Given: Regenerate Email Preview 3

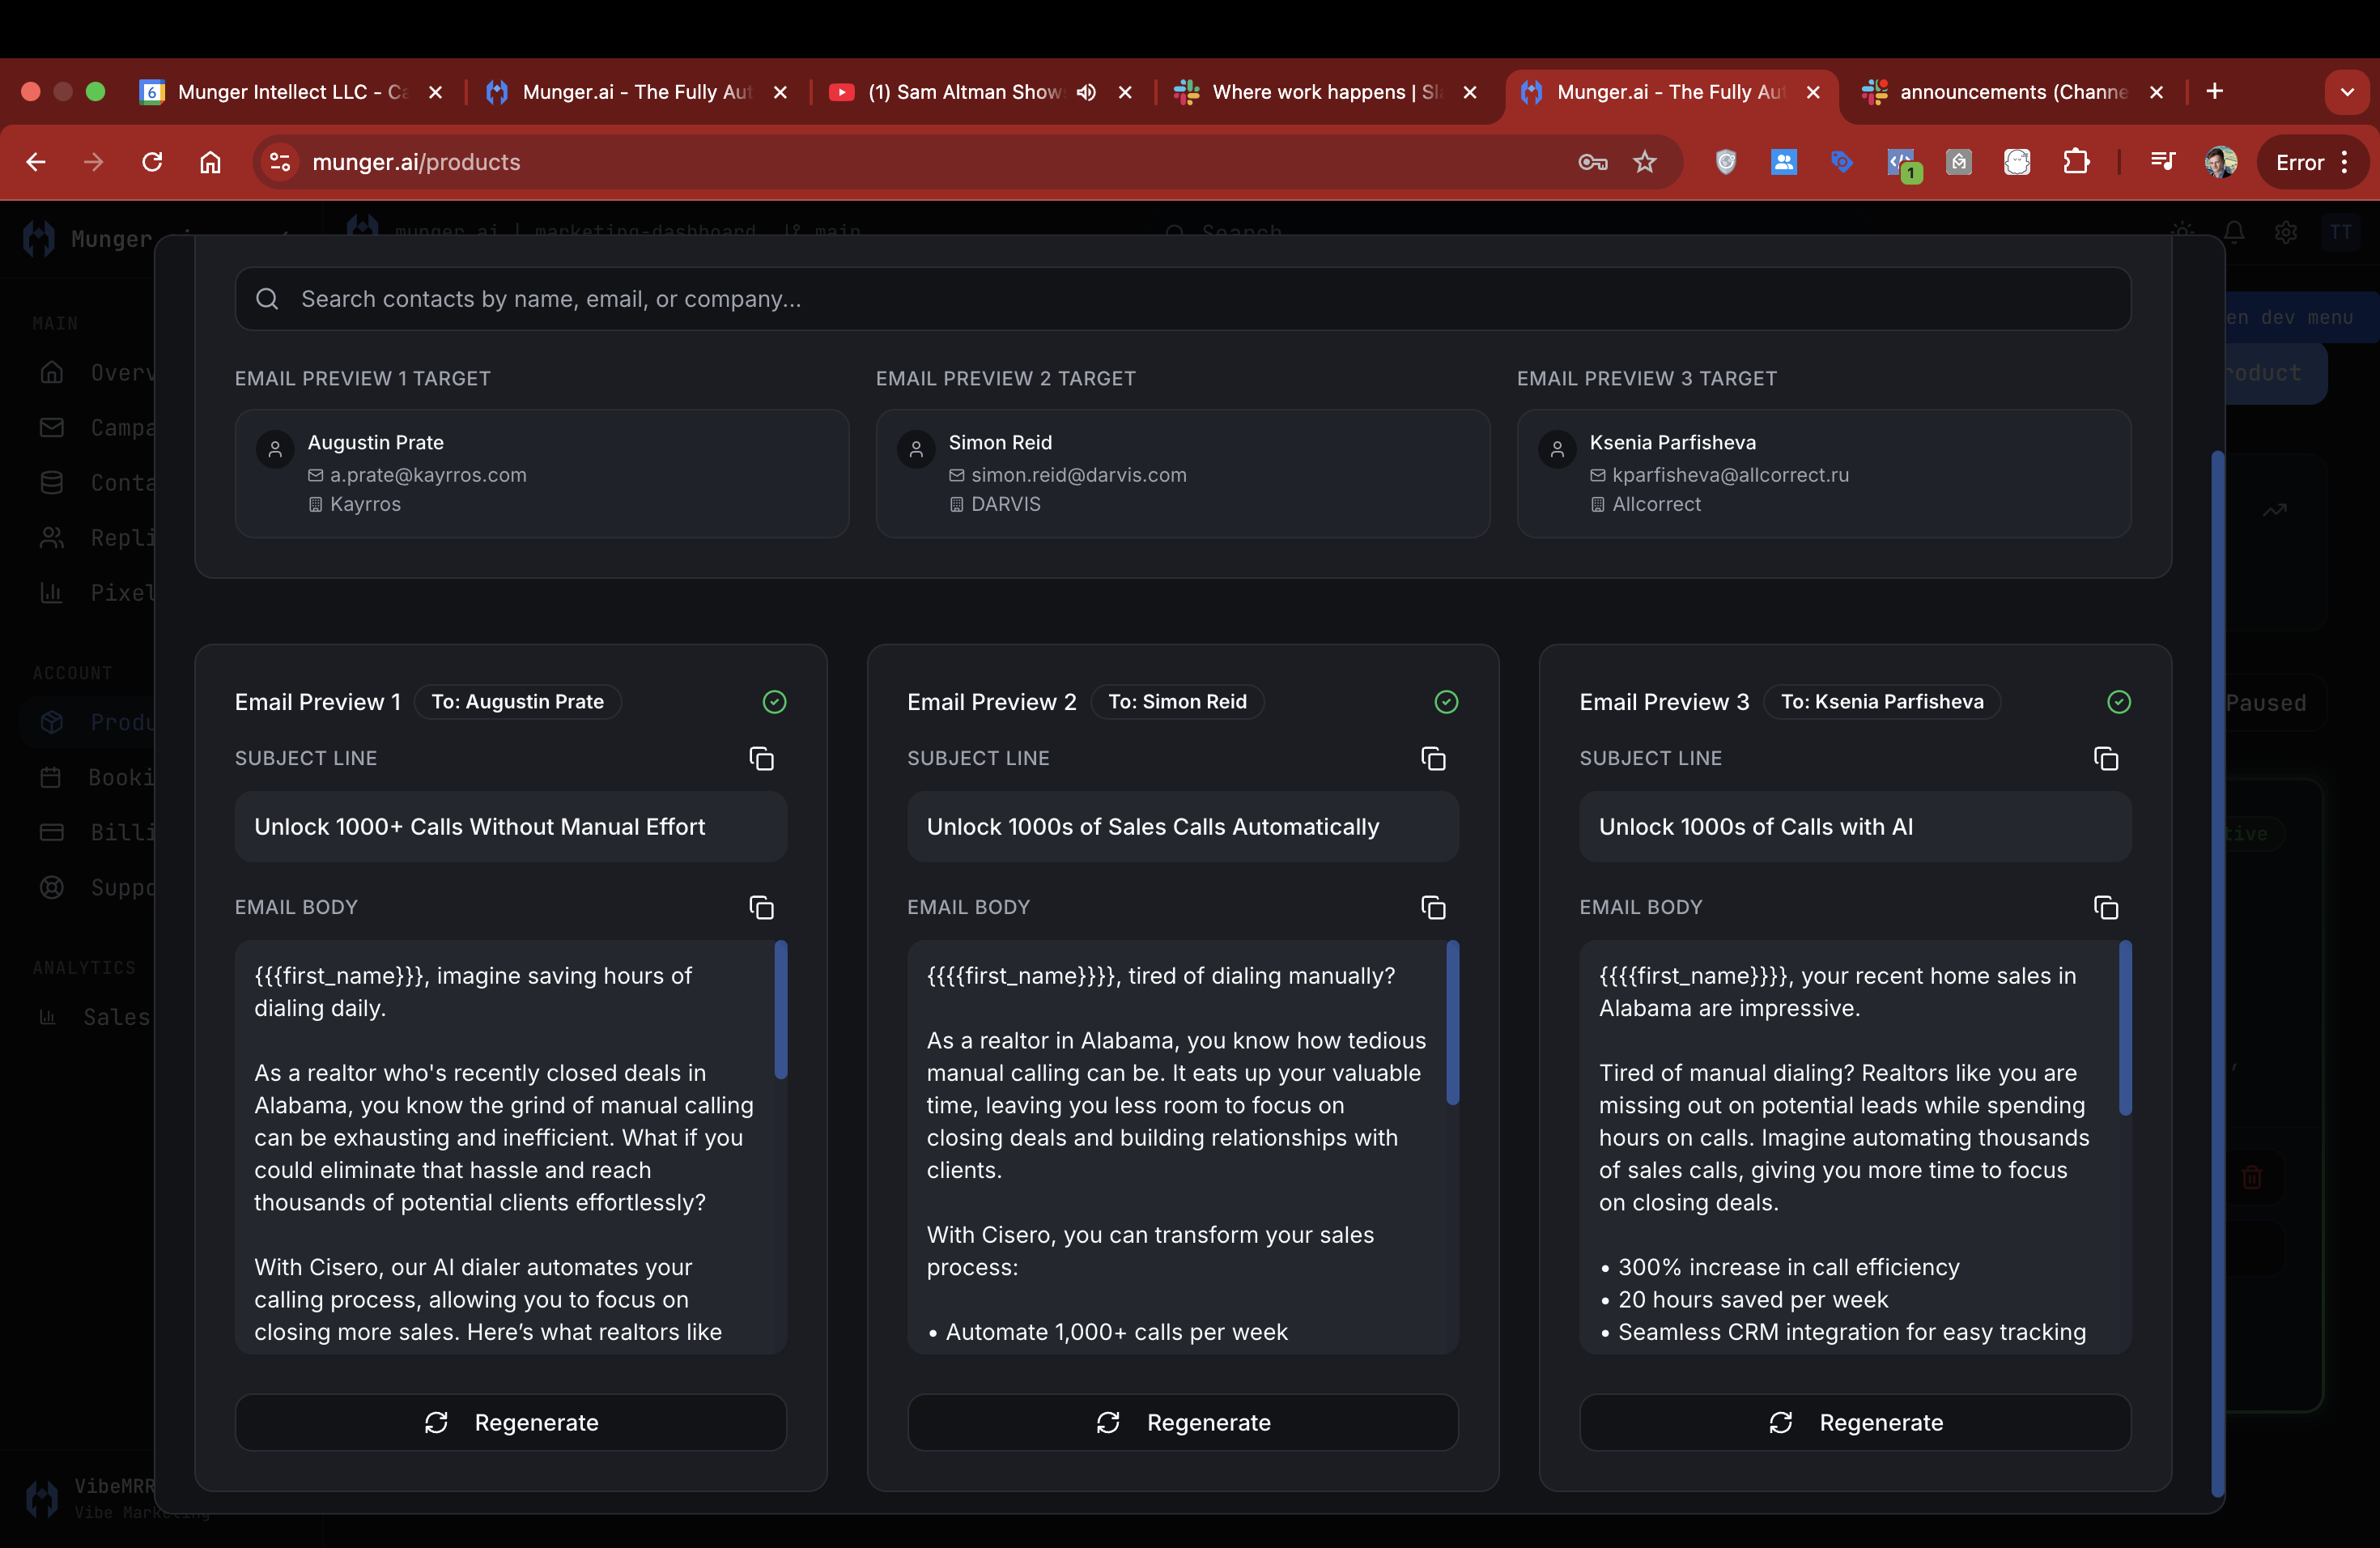Looking at the screenshot, I should tap(1854, 1422).
